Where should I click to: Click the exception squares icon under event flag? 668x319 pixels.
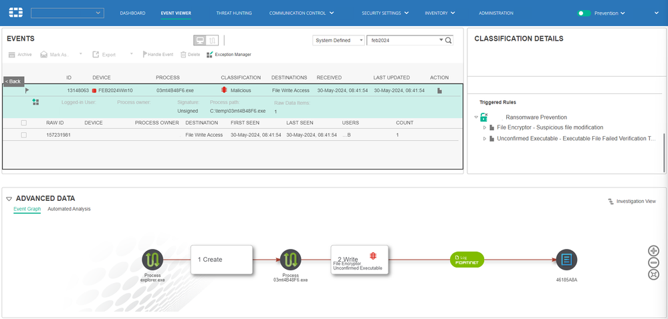pyautogui.click(x=35, y=102)
